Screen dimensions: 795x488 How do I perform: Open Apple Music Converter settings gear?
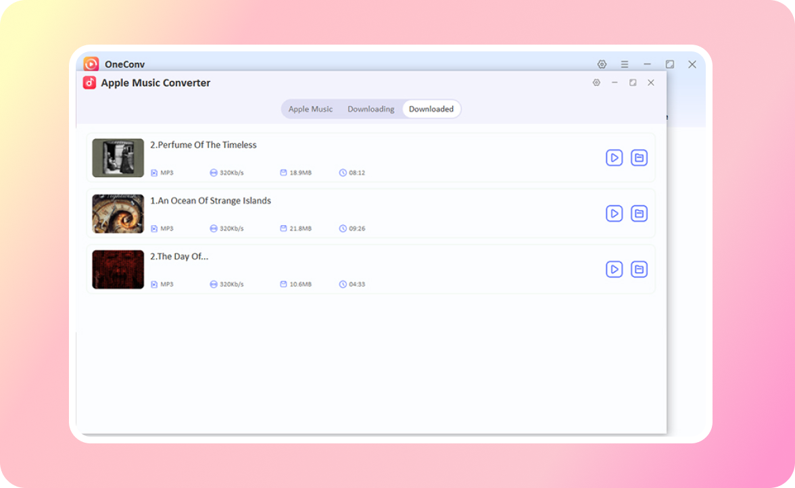[596, 82]
